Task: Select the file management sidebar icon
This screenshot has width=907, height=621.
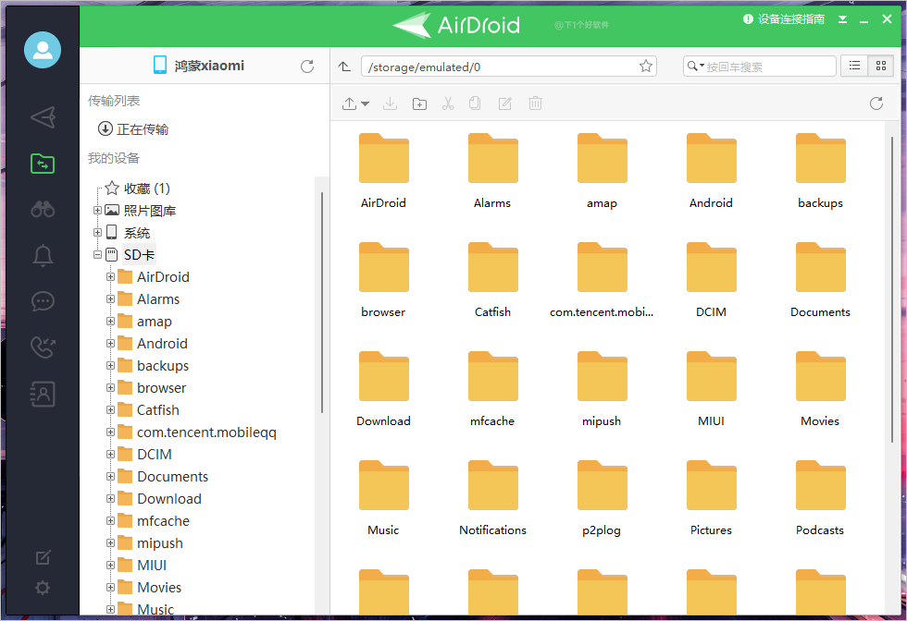Action: coord(43,164)
